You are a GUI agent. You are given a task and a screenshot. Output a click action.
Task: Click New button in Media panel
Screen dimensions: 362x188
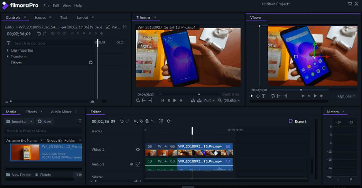tap(45, 121)
